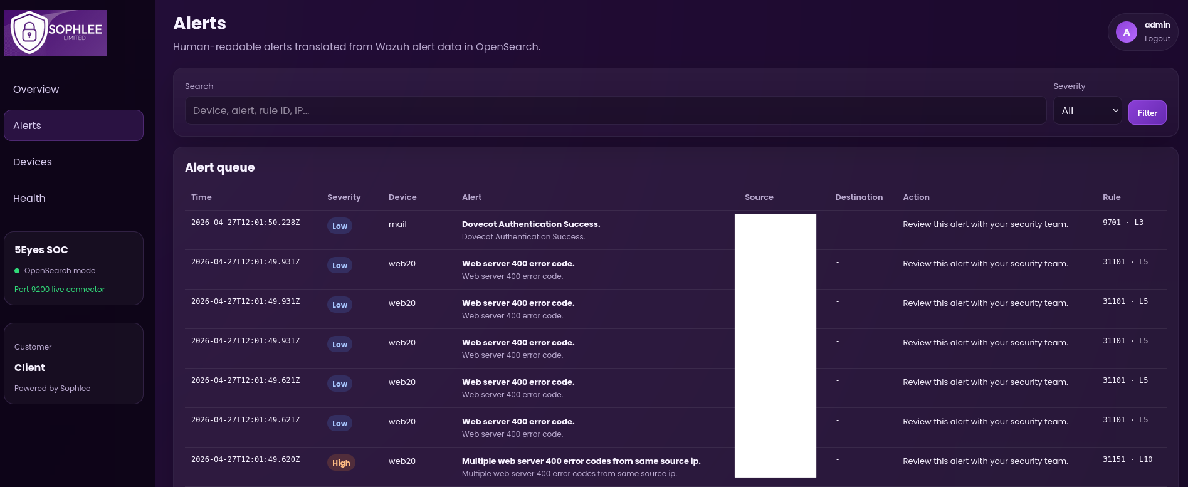Click the action text in the Dovecot row
The width and height of the screenshot is (1188, 487).
(x=985, y=224)
